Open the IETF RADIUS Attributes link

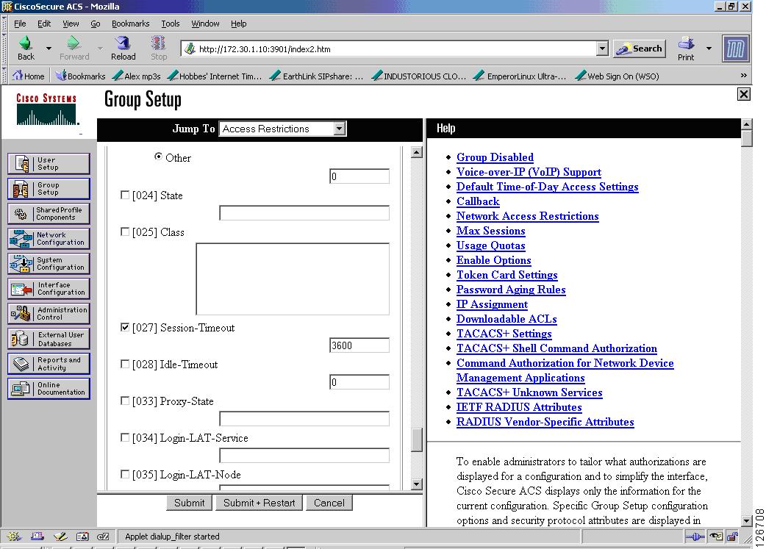[x=519, y=407]
